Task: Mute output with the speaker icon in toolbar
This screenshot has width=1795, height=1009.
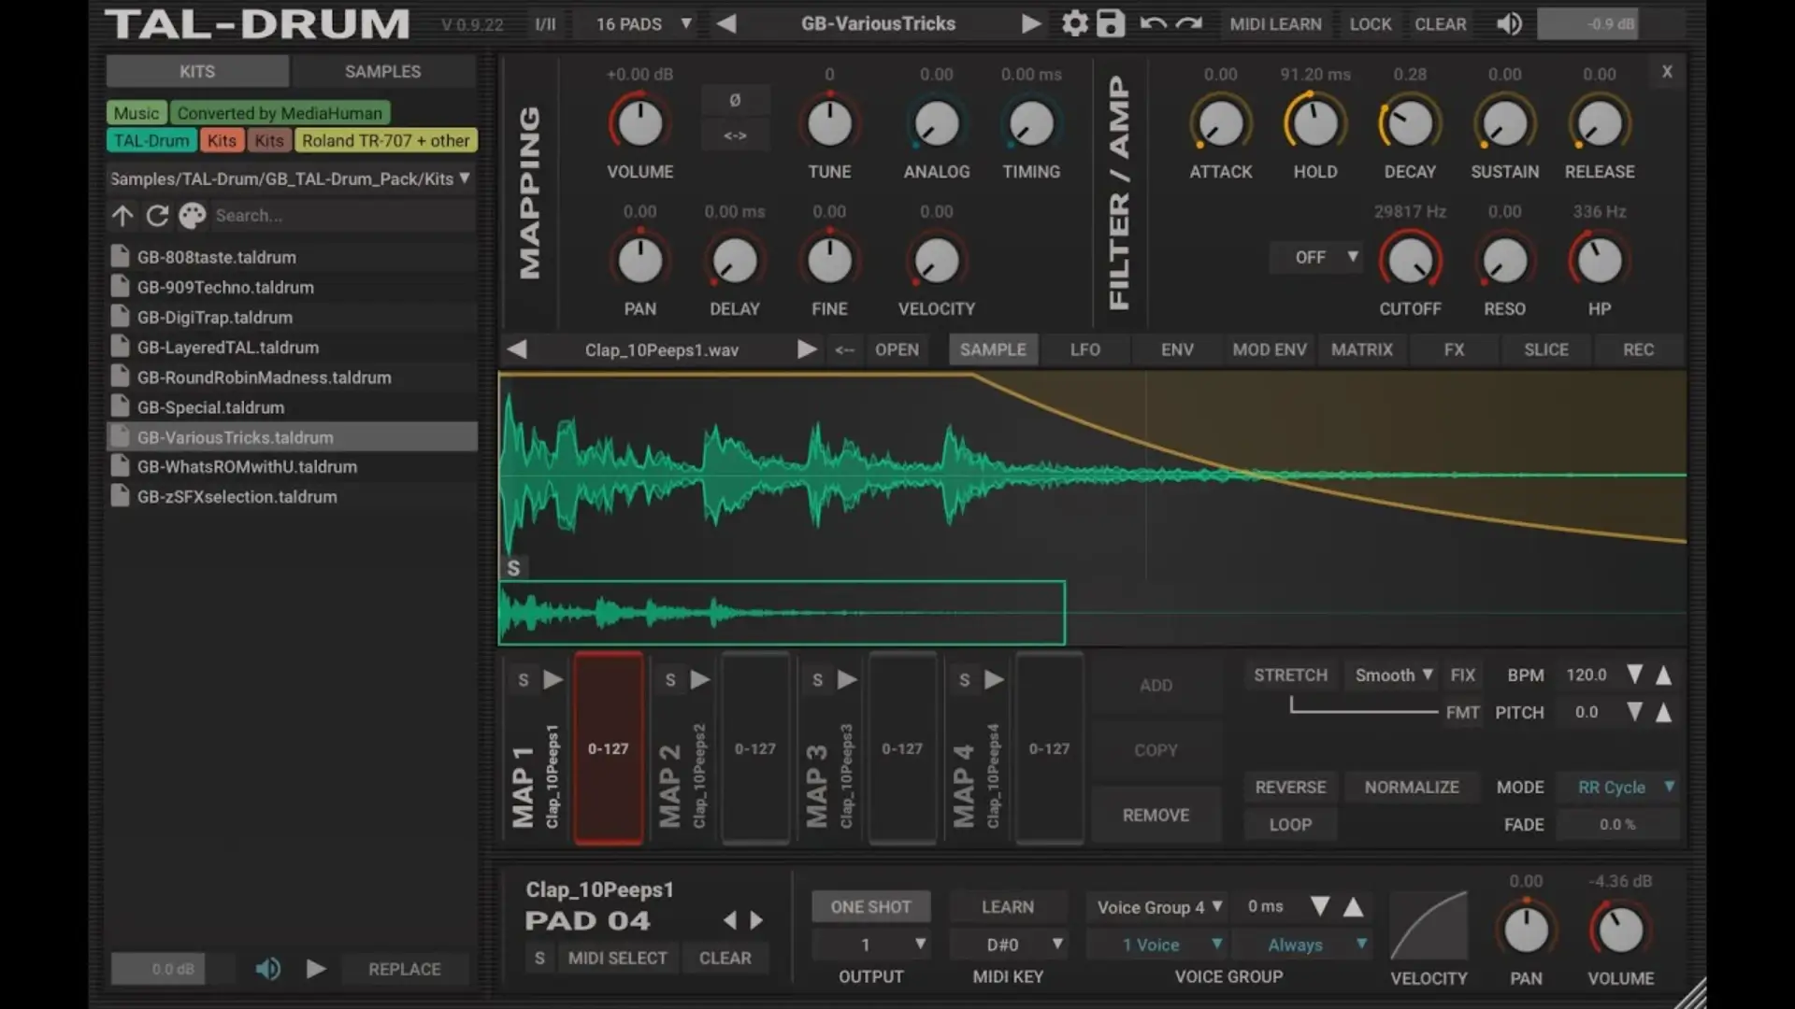Action: (1508, 23)
